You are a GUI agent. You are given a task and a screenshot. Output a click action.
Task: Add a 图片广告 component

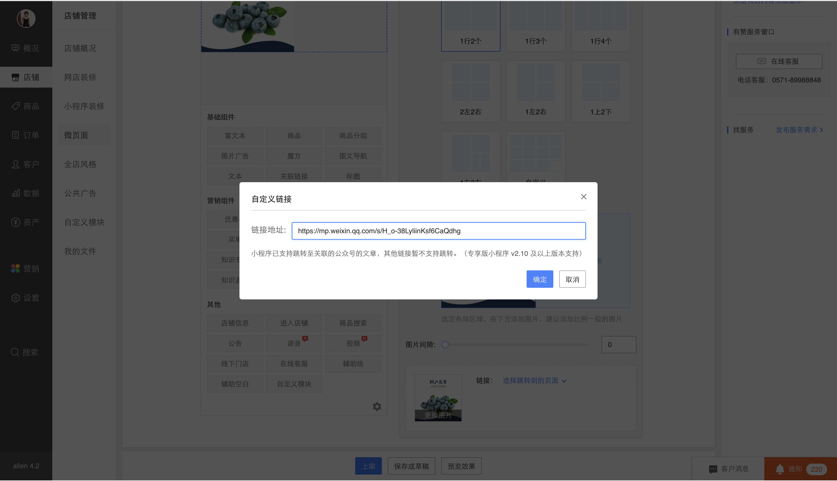[x=235, y=156]
